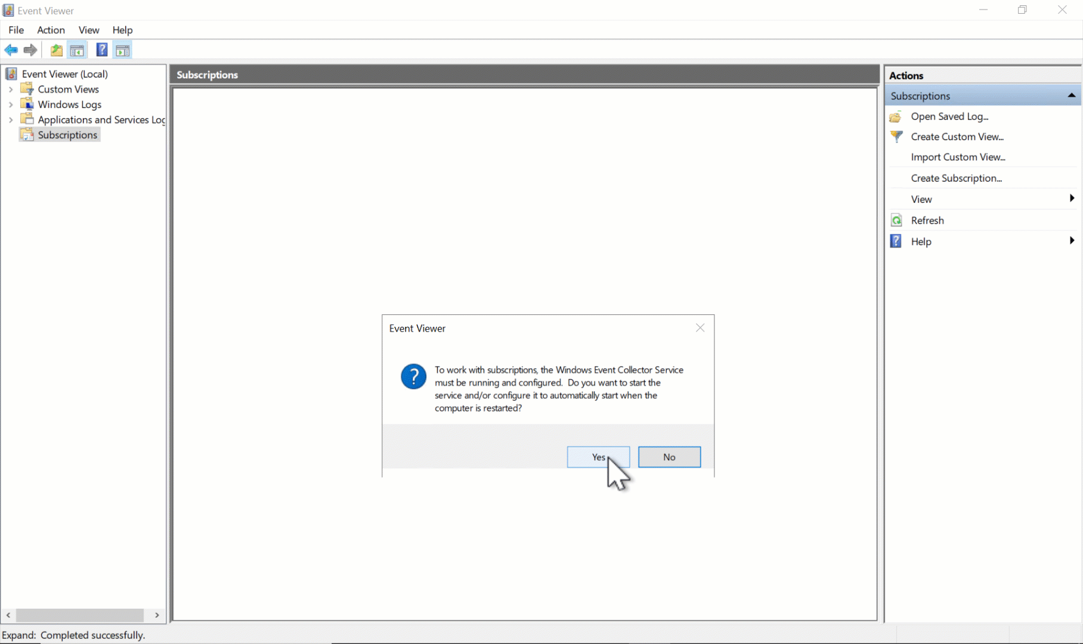Click the scroll left arrow in tree pane

tap(8, 615)
